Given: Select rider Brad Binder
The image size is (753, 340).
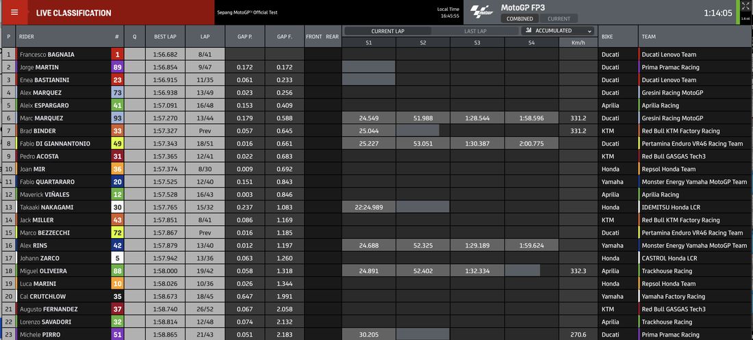Looking at the screenshot, I should [x=38, y=131].
